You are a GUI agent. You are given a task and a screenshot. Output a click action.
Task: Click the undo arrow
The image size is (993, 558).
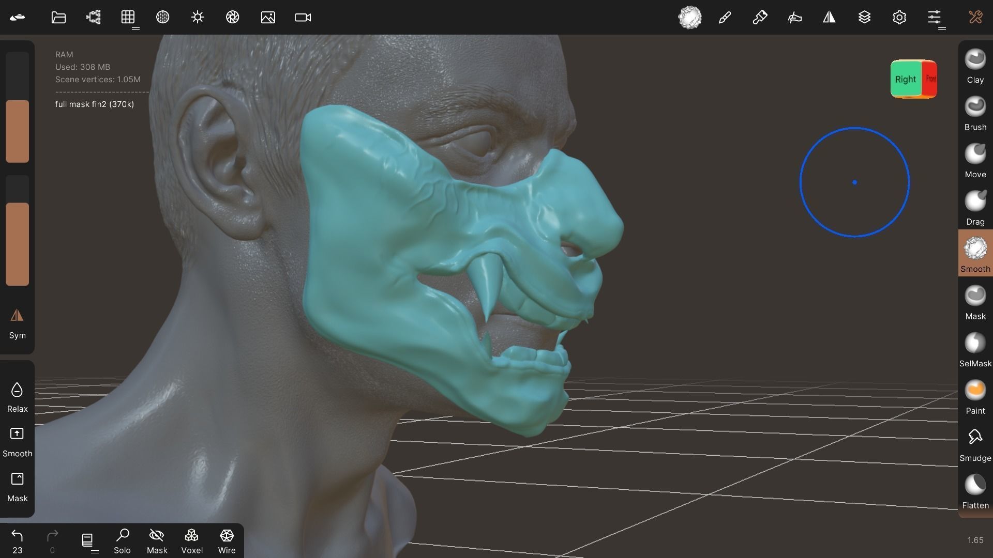click(x=18, y=537)
